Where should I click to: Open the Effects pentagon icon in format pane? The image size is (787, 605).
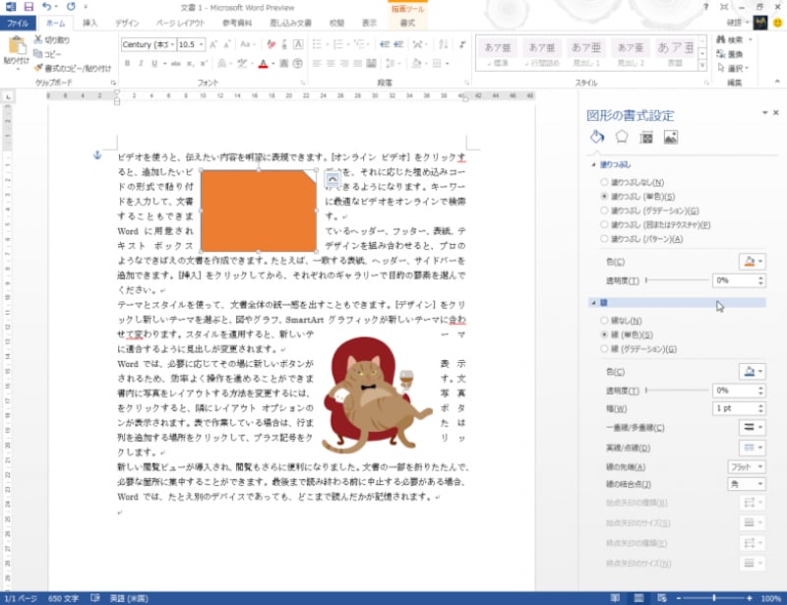click(x=621, y=137)
